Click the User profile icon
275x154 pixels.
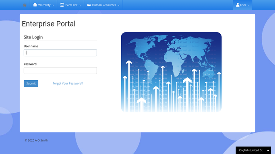238,5
